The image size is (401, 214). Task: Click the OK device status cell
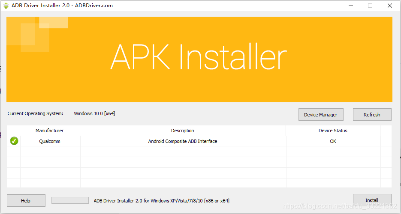(333, 141)
